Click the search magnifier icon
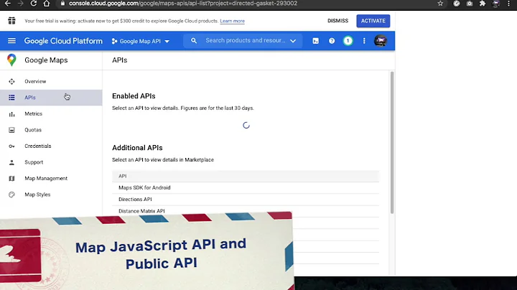Image resolution: width=517 pixels, height=290 pixels. 194,40
